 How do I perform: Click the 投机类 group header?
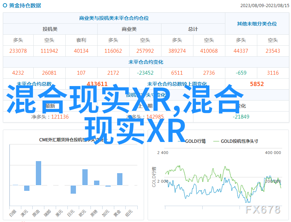point(50,29)
